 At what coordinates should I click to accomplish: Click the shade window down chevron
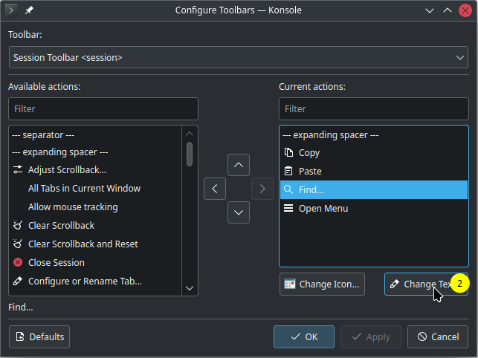pyautogui.click(x=430, y=10)
